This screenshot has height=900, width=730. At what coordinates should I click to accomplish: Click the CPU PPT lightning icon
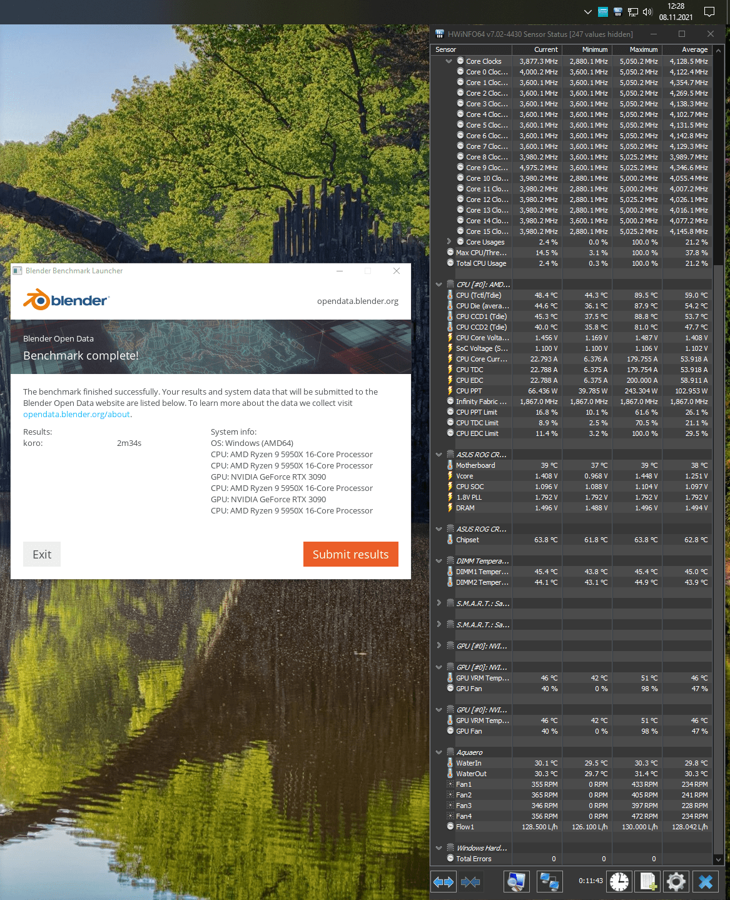coord(450,391)
